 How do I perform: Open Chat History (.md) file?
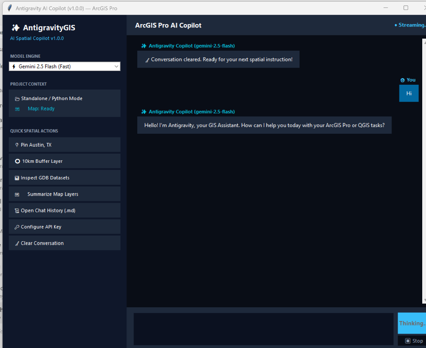coord(64,211)
